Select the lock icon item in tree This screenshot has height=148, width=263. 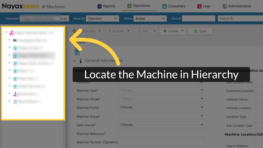[x=15, y=102]
